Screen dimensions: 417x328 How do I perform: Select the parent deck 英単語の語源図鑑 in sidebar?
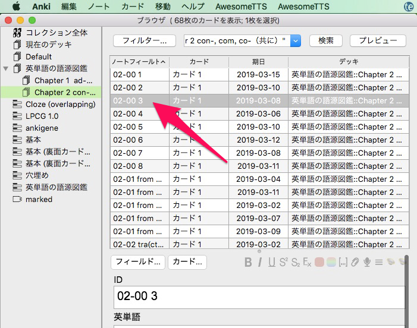tap(51, 68)
